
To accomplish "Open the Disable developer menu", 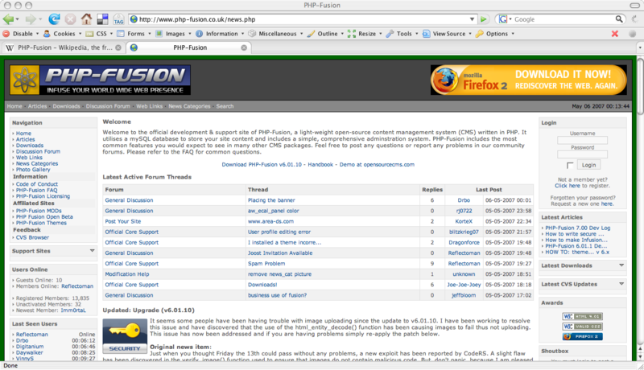I will point(21,34).
